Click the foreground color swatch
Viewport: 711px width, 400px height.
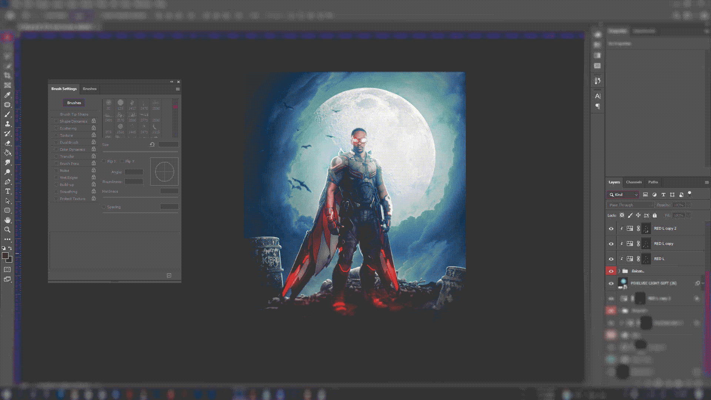pyautogui.click(x=5, y=256)
